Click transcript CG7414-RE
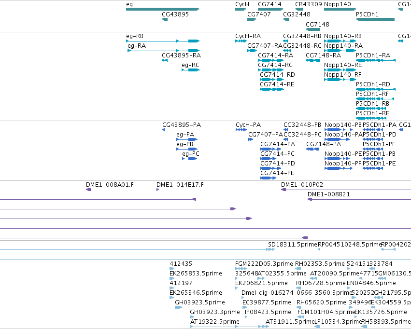Viewport: 411px width, 329px height. [277, 84]
